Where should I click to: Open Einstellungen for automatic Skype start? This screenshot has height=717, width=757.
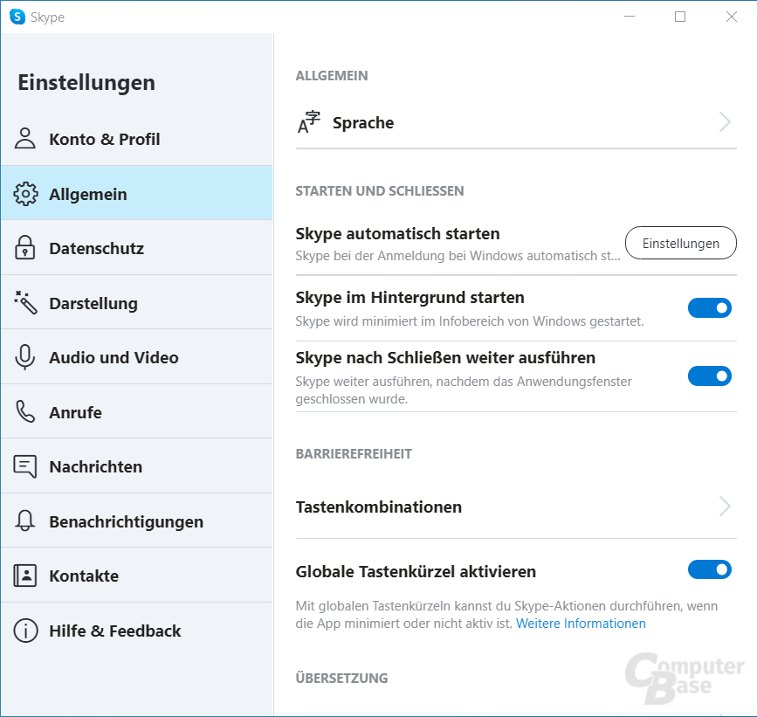(680, 243)
